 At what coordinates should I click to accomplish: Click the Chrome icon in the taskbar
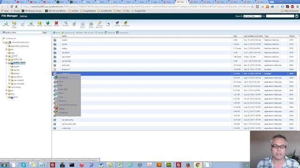[198, 165]
